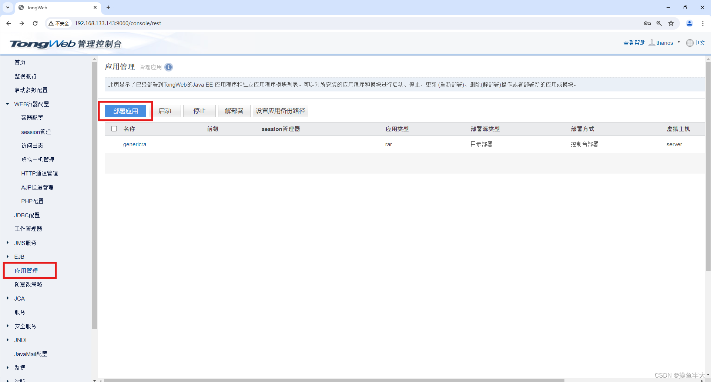Open the Chrome profile avatar icon
This screenshot has height=382, width=711.
690,23
